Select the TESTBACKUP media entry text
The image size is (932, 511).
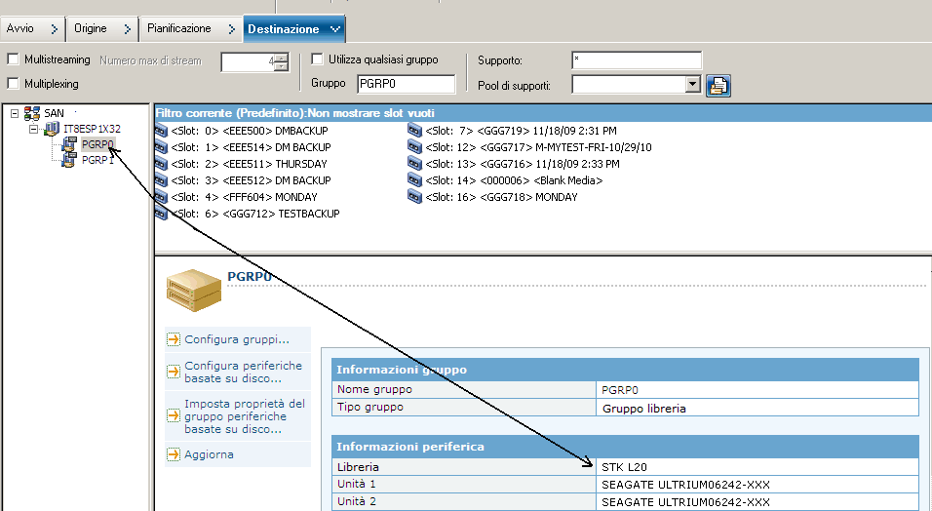click(308, 213)
